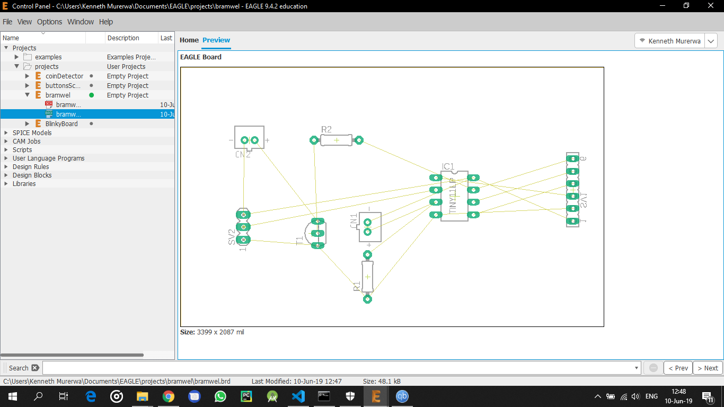The width and height of the screenshot is (724, 407).
Task: Launch Microsoft Edge from the taskbar
Action: (x=91, y=396)
